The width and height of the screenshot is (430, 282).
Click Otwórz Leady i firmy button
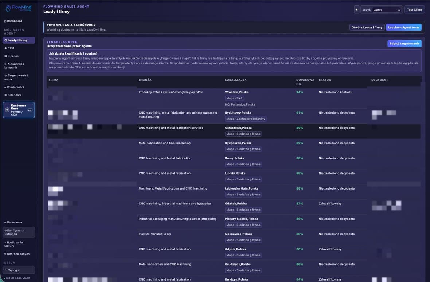(367, 27)
